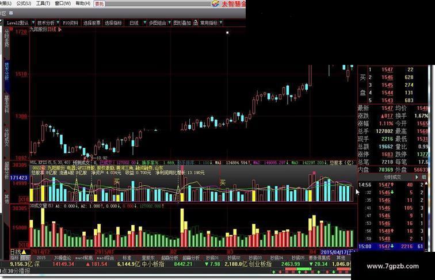Click the mail envelope icon
This screenshot has width=435, height=280.
[x=11, y=13]
